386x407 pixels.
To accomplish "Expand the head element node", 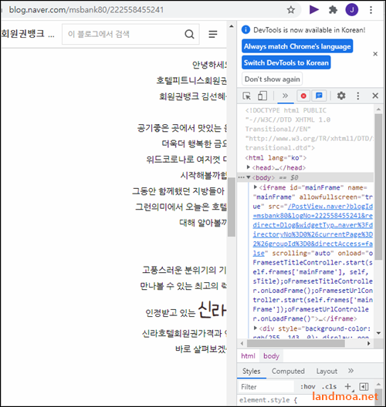I will tap(249, 167).
